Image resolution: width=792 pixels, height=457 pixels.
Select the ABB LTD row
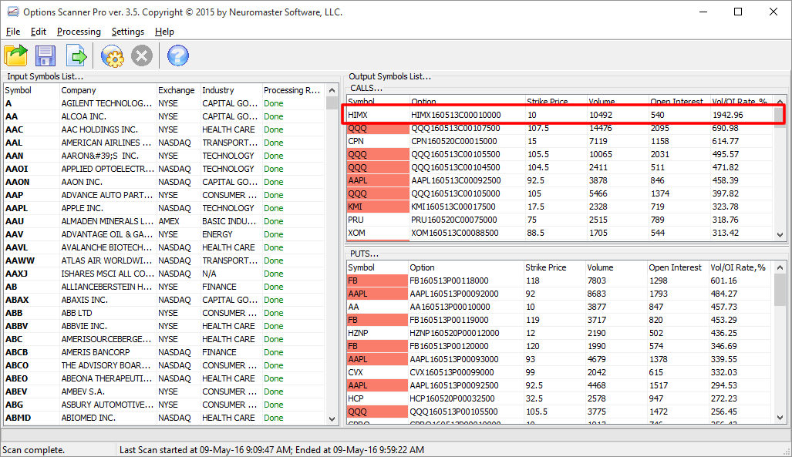(x=164, y=313)
